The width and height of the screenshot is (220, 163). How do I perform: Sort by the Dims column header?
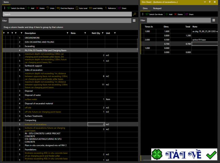tap(166, 27)
